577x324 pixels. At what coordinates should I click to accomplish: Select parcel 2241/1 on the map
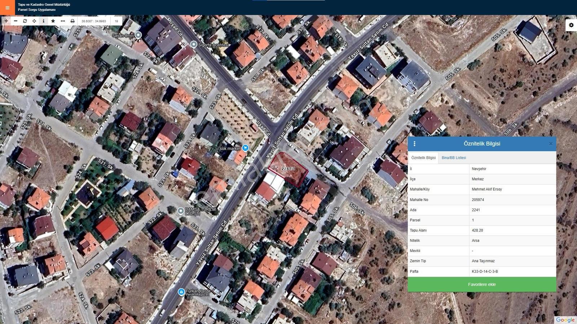click(x=288, y=169)
